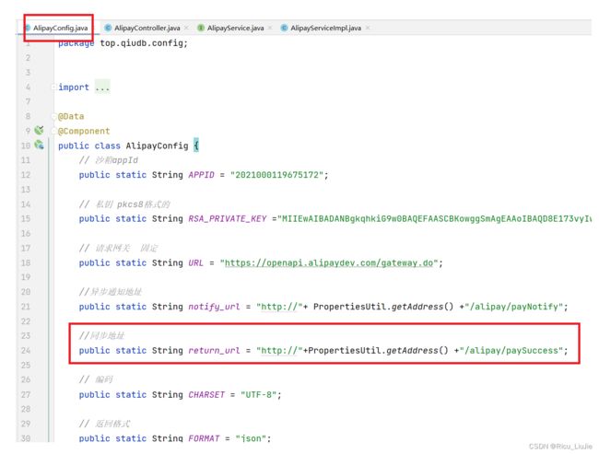This screenshot has width=599, height=454.
Task: Click getAddress() on the return_url line
Action: [417, 351]
